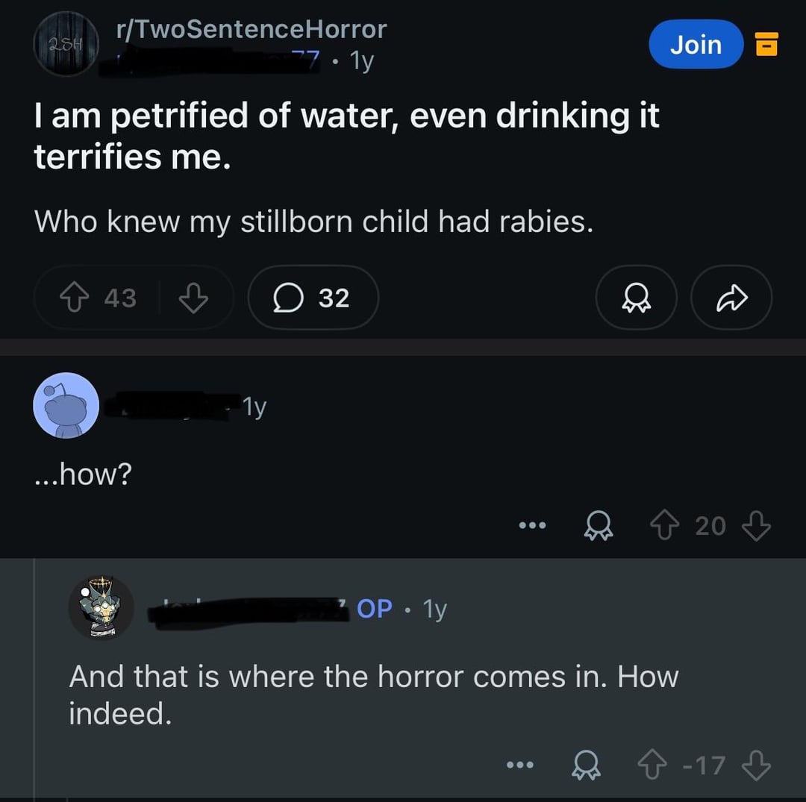Open OP's profile avatar in reply
Image resolution: width=806 pixels, height=802 pixels.
101,609
